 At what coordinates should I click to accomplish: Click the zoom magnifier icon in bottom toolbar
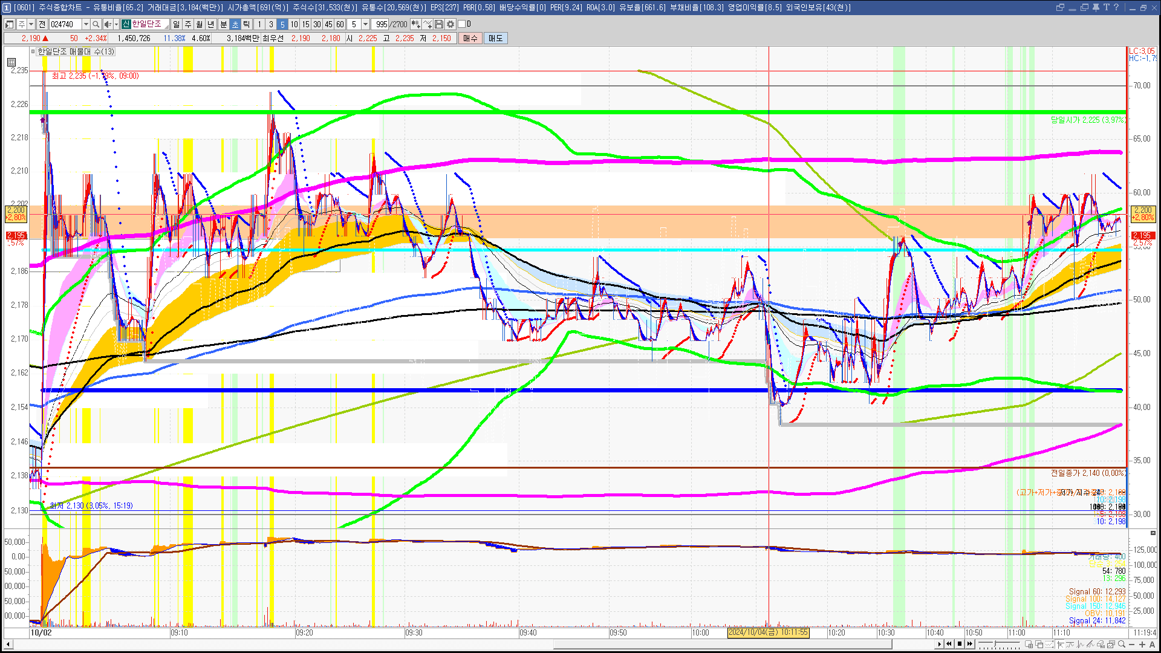coord(1122,645)
